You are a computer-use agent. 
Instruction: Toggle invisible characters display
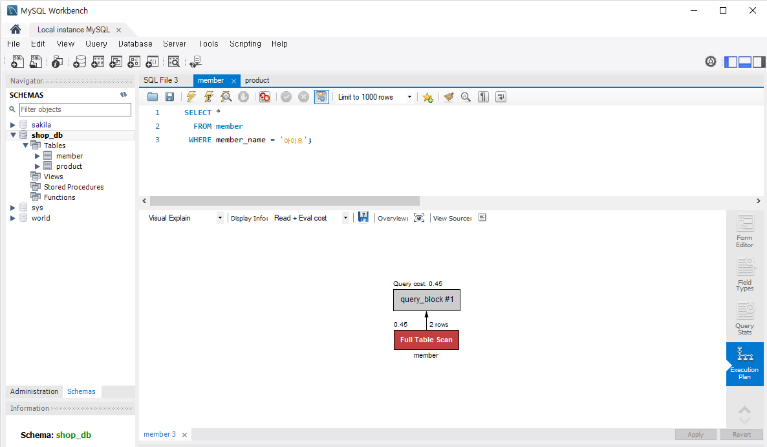coord(483,97)
